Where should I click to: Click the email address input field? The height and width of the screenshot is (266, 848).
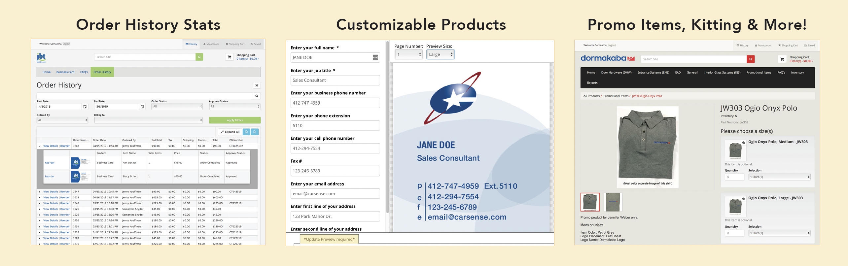tap(335, 194)
